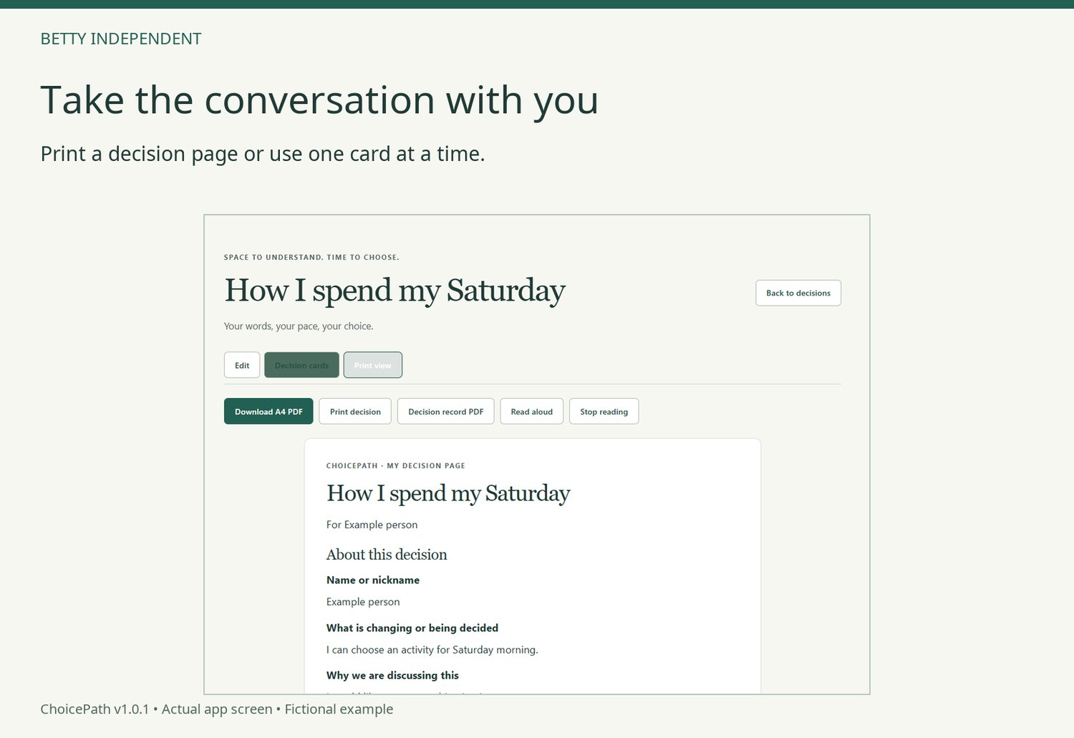The height and width of the screenshot is (738, 1074).
Task: Export the Decision record PDF
Action: pos(446,412)
